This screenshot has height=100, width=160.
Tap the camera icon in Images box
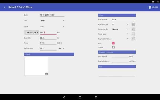pyautogui.click(x=46, y=74)
